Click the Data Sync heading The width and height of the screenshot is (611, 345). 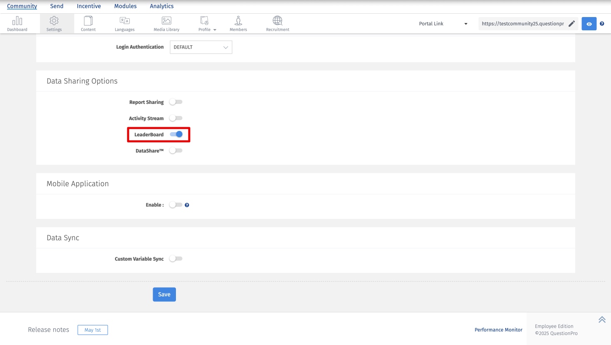(63, 238)
